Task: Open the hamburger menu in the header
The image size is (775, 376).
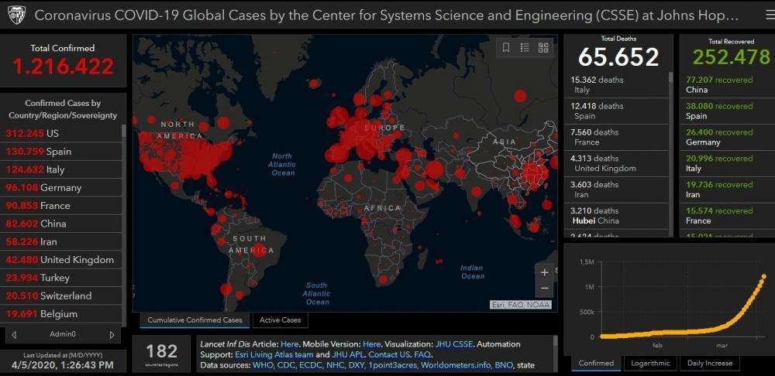Action: (770, 15)
